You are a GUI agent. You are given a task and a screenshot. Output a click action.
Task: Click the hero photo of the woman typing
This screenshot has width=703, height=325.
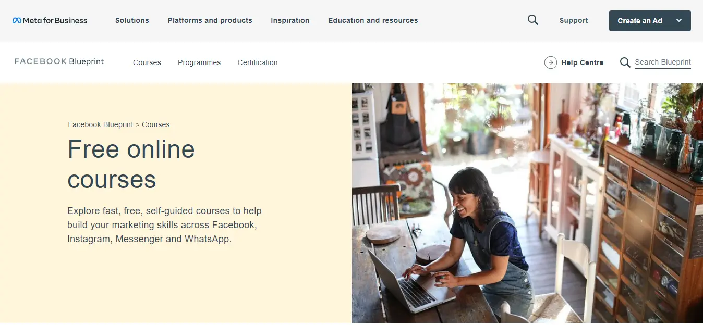(527, 203)
